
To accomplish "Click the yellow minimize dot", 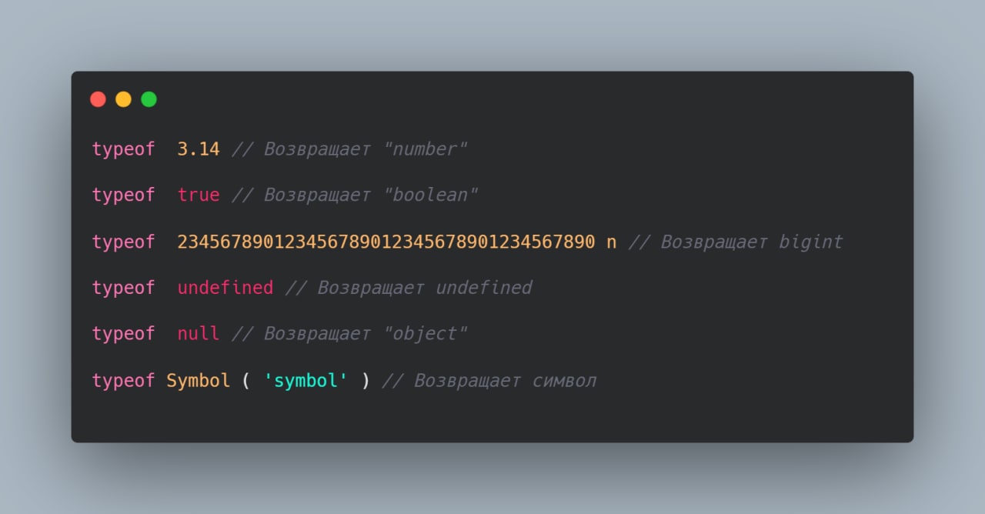I will click(123, 99).
